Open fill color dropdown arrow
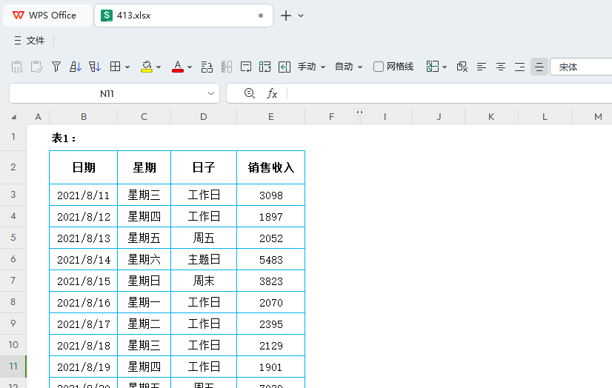Image resolution: width=612 pixels, height=388 pixels. pyautogui.click(x=159, y=67)
